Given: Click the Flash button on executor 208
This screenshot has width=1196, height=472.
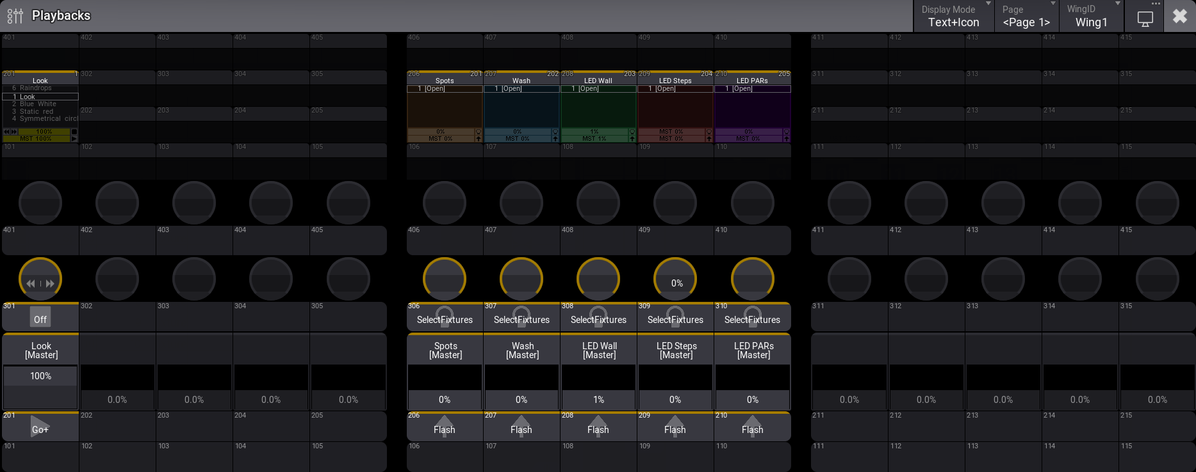Looking at the screenshot, I should (598, 426).
